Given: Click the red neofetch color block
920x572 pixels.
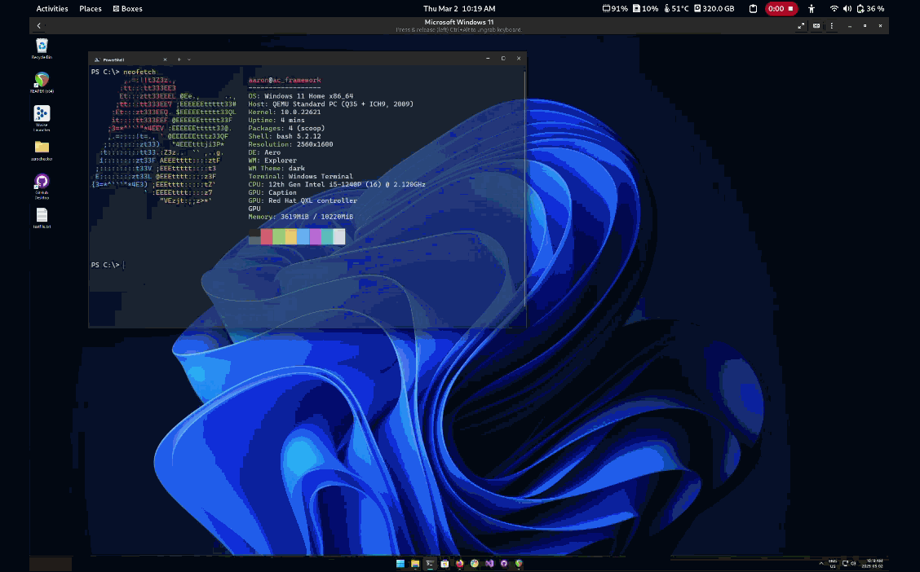Looking at the screenshot, I should [267, 237].
